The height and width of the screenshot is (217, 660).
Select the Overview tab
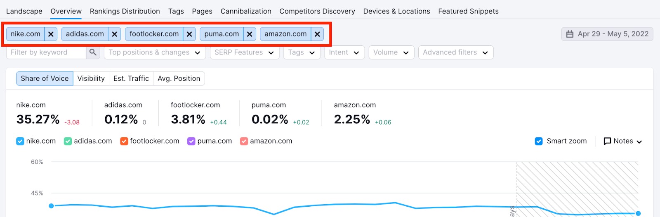pyautogui.click(x=66, y=11)
